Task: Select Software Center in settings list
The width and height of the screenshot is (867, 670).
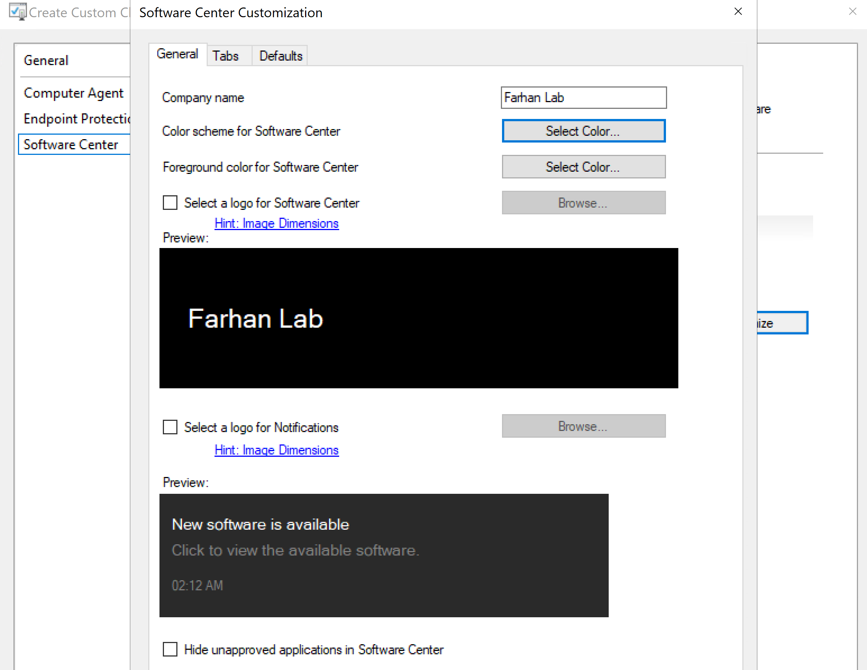Action: click(71, 144)
